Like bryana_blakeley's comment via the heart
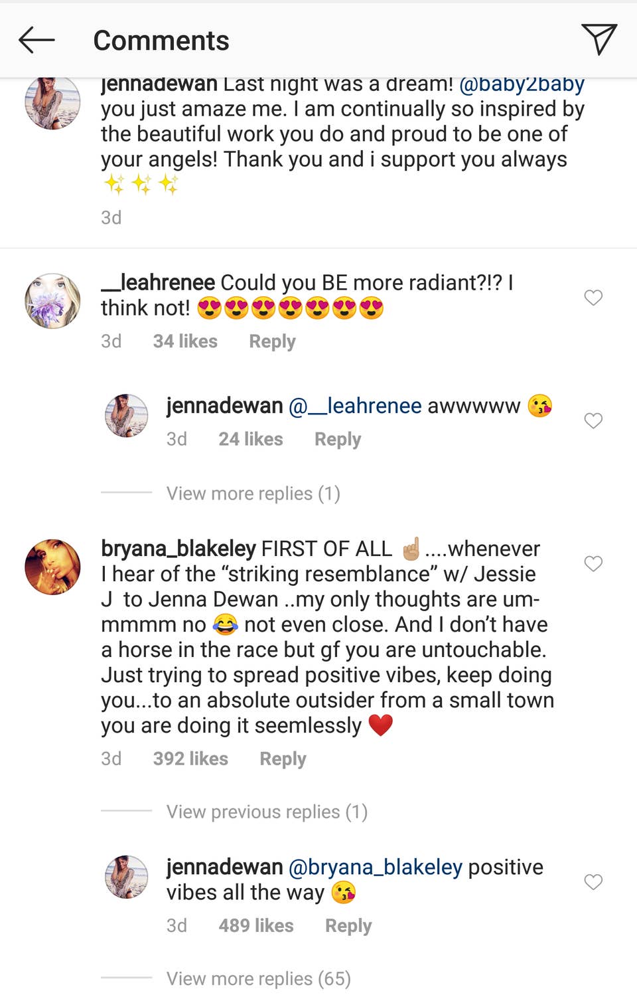Screen dimensions: 637x1001 click(593, 563)
